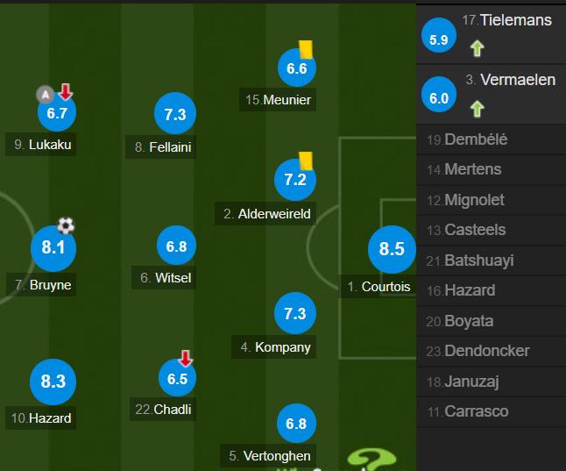Click Chadli's red substitution arrow
Viewport: 566px width, 471px height.
[186, 358]
